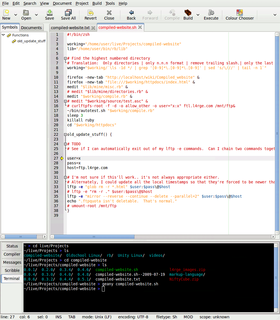Open the dropdown arrow beside Build
The height and width of the screenshot is (320, 280).
tap(198, 15)
